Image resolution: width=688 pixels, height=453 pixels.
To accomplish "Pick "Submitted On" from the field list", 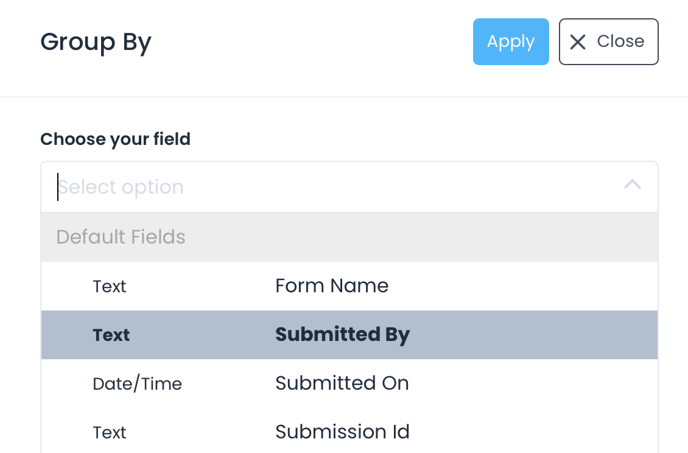I will pos(342,383).
